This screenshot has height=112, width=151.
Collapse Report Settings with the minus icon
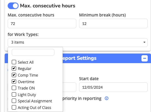144,58
